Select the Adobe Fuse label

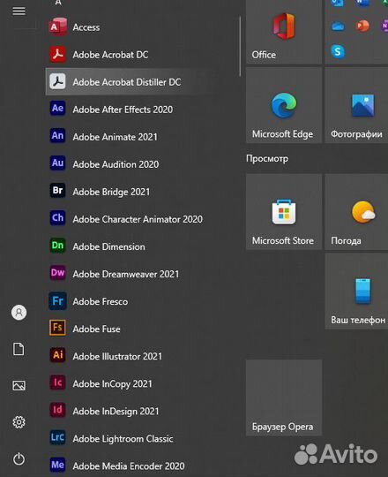click(96, 329)
